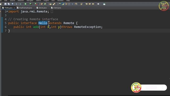This screenshot has height=96, width=170.
Task: Click the pencil Open Task/Search icon
Action: (x=54, y=4)
